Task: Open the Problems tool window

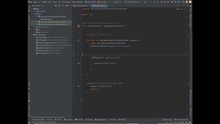Action: [68, 120]
